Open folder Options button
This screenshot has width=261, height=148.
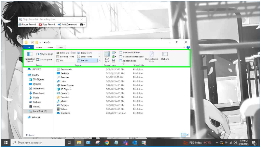[x=165, y=57]
